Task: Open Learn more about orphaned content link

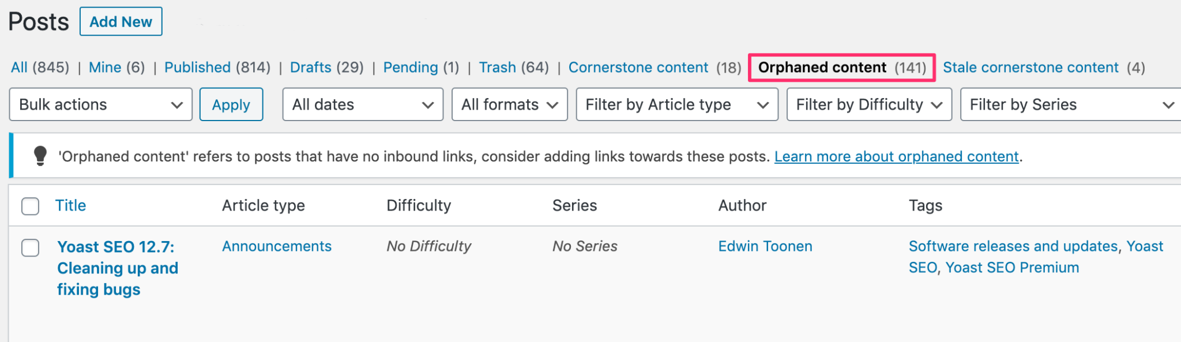Action: tap(896, 156)
